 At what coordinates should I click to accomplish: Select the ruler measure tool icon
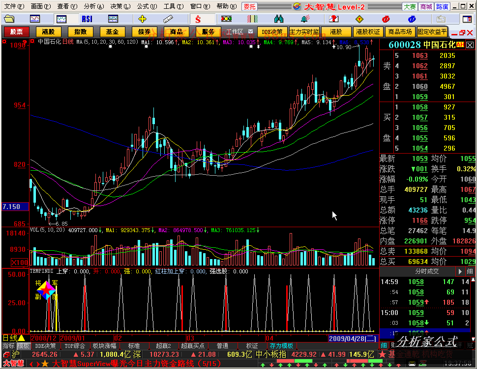tap(168, 19)
